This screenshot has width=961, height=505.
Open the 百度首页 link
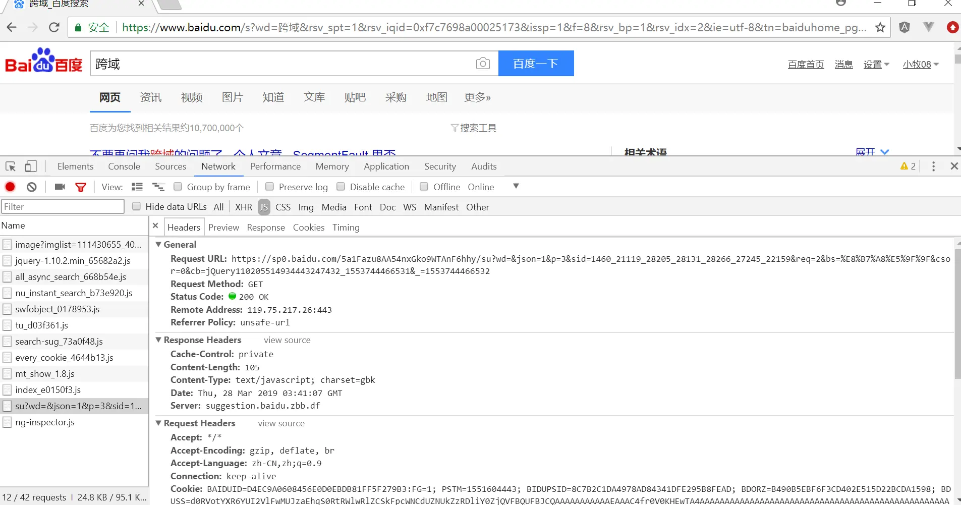(x=806, y=65)
